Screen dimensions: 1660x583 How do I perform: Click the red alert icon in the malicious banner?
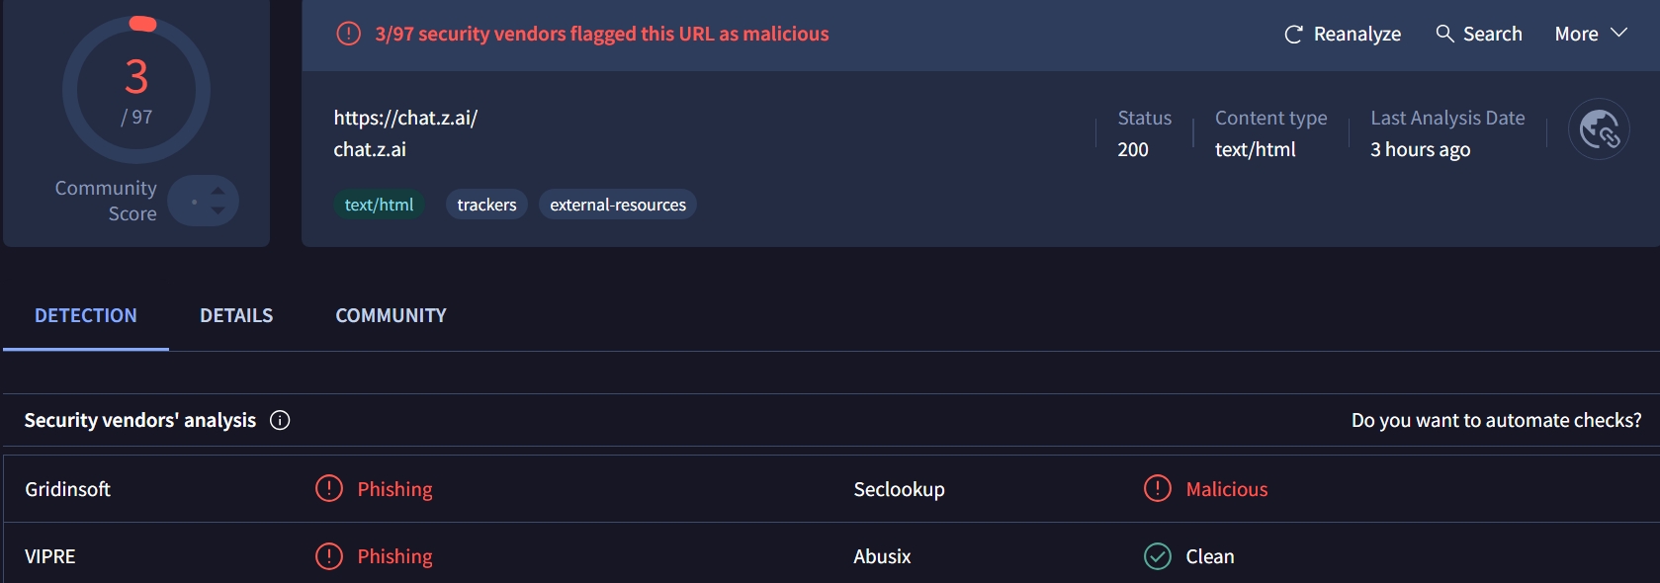pos(348,34)
